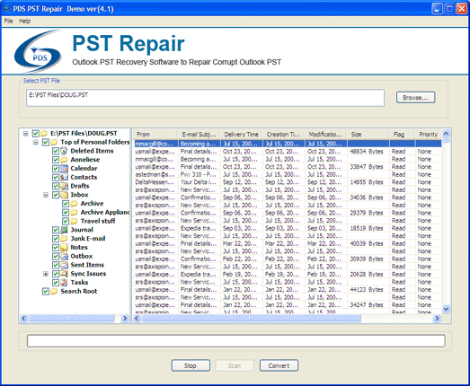Click the Drafts folder icon
470x386 pixels.
coord(64,186)
